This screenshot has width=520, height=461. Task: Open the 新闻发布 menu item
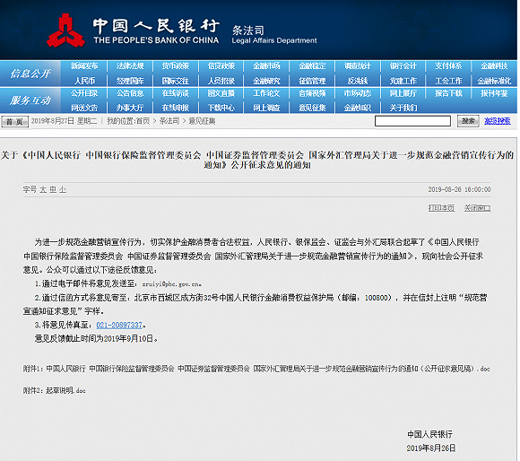click(x=84, y=66)
